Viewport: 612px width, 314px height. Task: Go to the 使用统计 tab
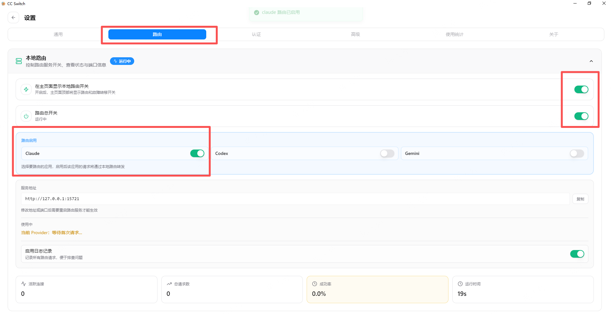(455, 34)
